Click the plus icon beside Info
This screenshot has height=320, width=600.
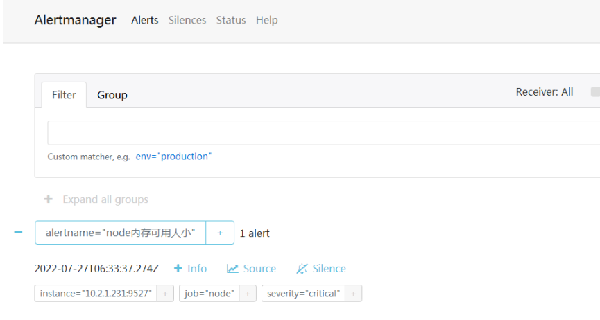178,268
